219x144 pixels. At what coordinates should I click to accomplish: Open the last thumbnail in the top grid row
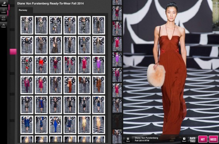tap(99, 25)
